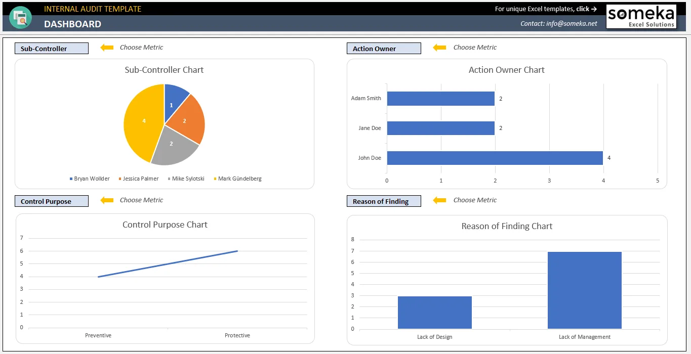Click the blue line in Control Purpose chart
Screen dimensions: 691x354
click(x=168, y=264)
